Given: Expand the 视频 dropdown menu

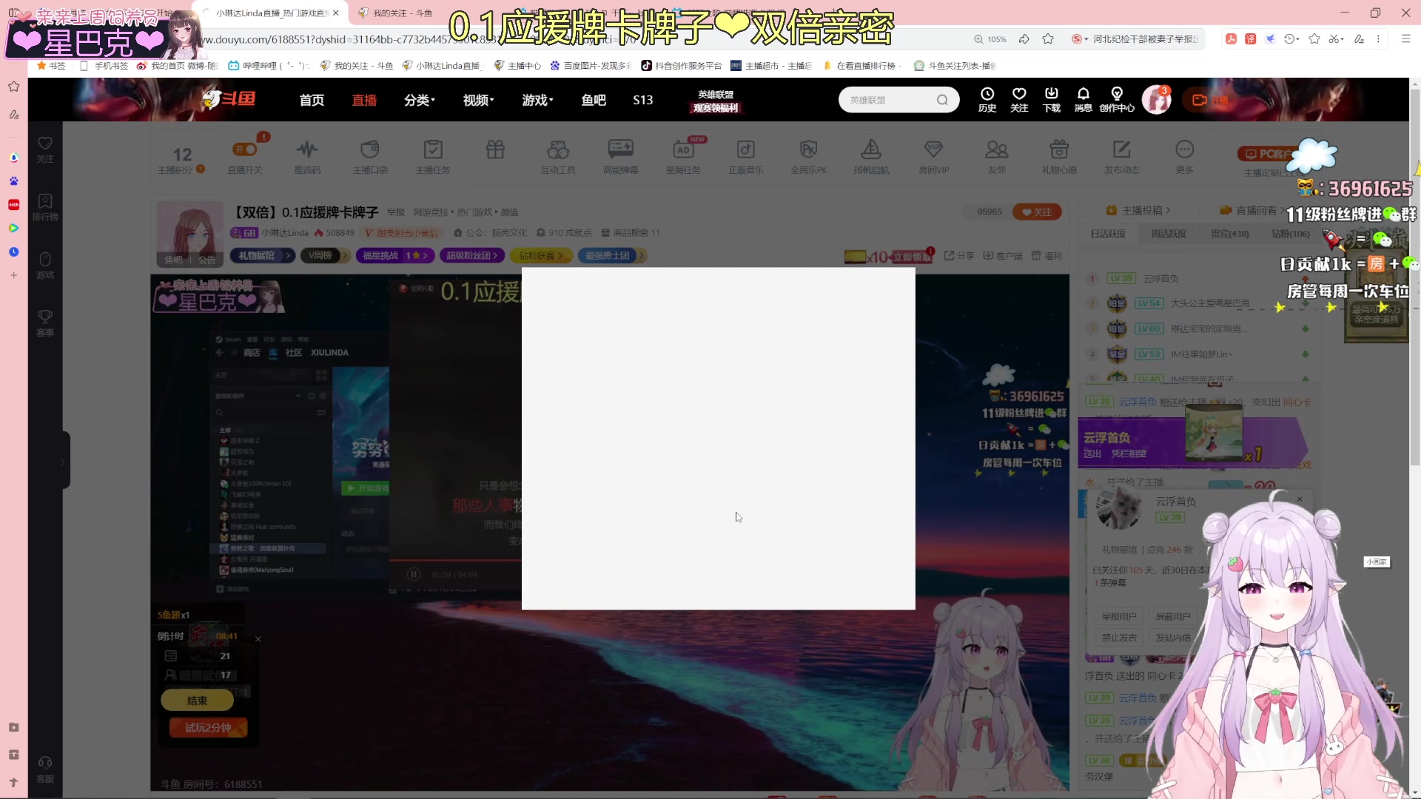Looking at the screenshot, I should tap(479, 100).
